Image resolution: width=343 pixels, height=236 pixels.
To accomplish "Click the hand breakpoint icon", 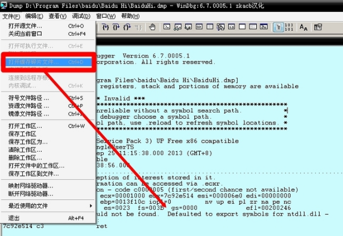I will pos(152,27).
